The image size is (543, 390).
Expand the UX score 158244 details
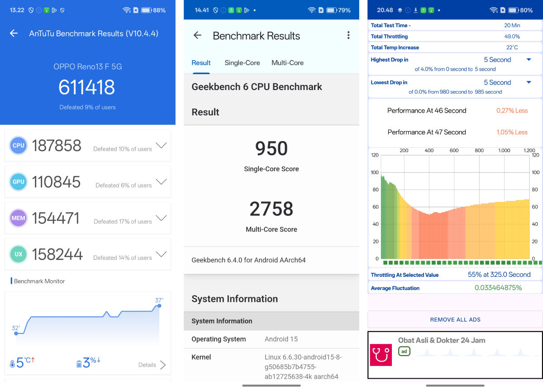coord(161,254)
